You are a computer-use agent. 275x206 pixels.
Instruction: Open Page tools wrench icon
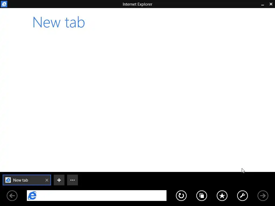[x=243, y=196]
